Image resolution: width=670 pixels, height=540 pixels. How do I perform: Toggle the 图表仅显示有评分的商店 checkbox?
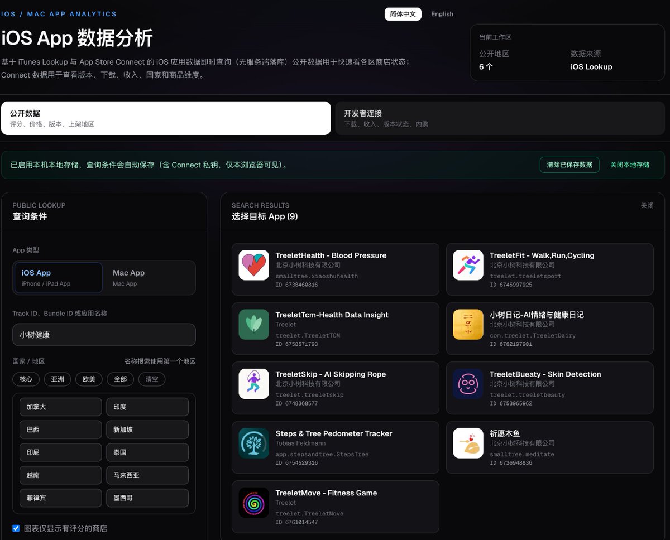16,528
